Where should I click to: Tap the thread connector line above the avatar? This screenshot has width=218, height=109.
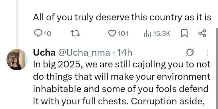tap(17, 24)
